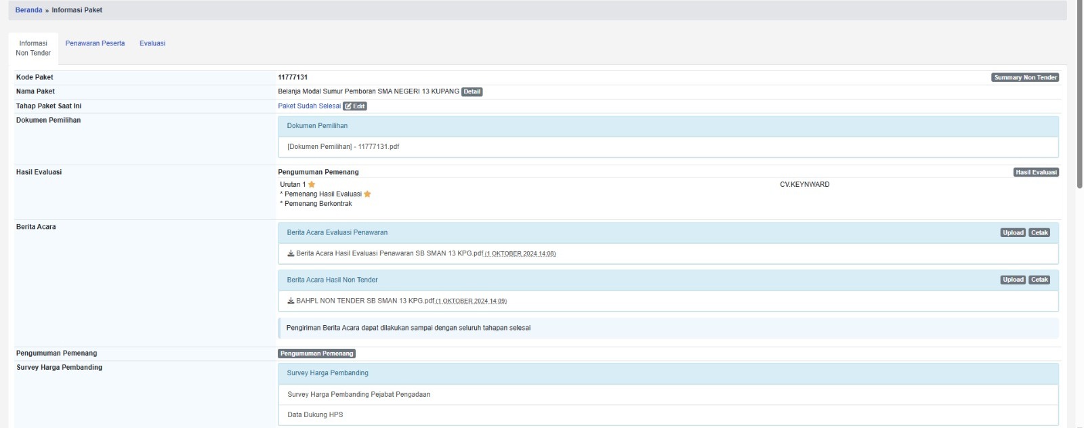Switch to the Evaluasi tab
The width and height of the screenshot is (1084, 428).
coord(152,43)
